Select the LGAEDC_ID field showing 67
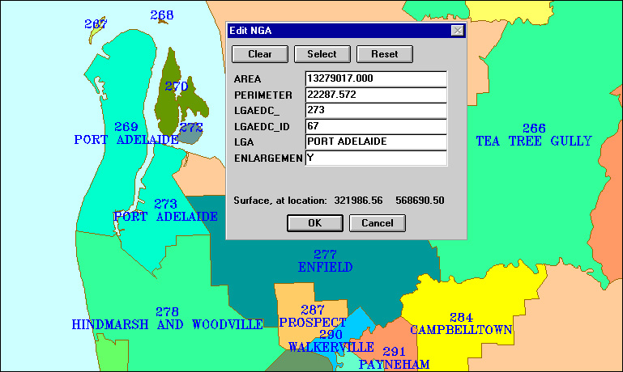This screenshot has width=623, height=372. point(375,126)
